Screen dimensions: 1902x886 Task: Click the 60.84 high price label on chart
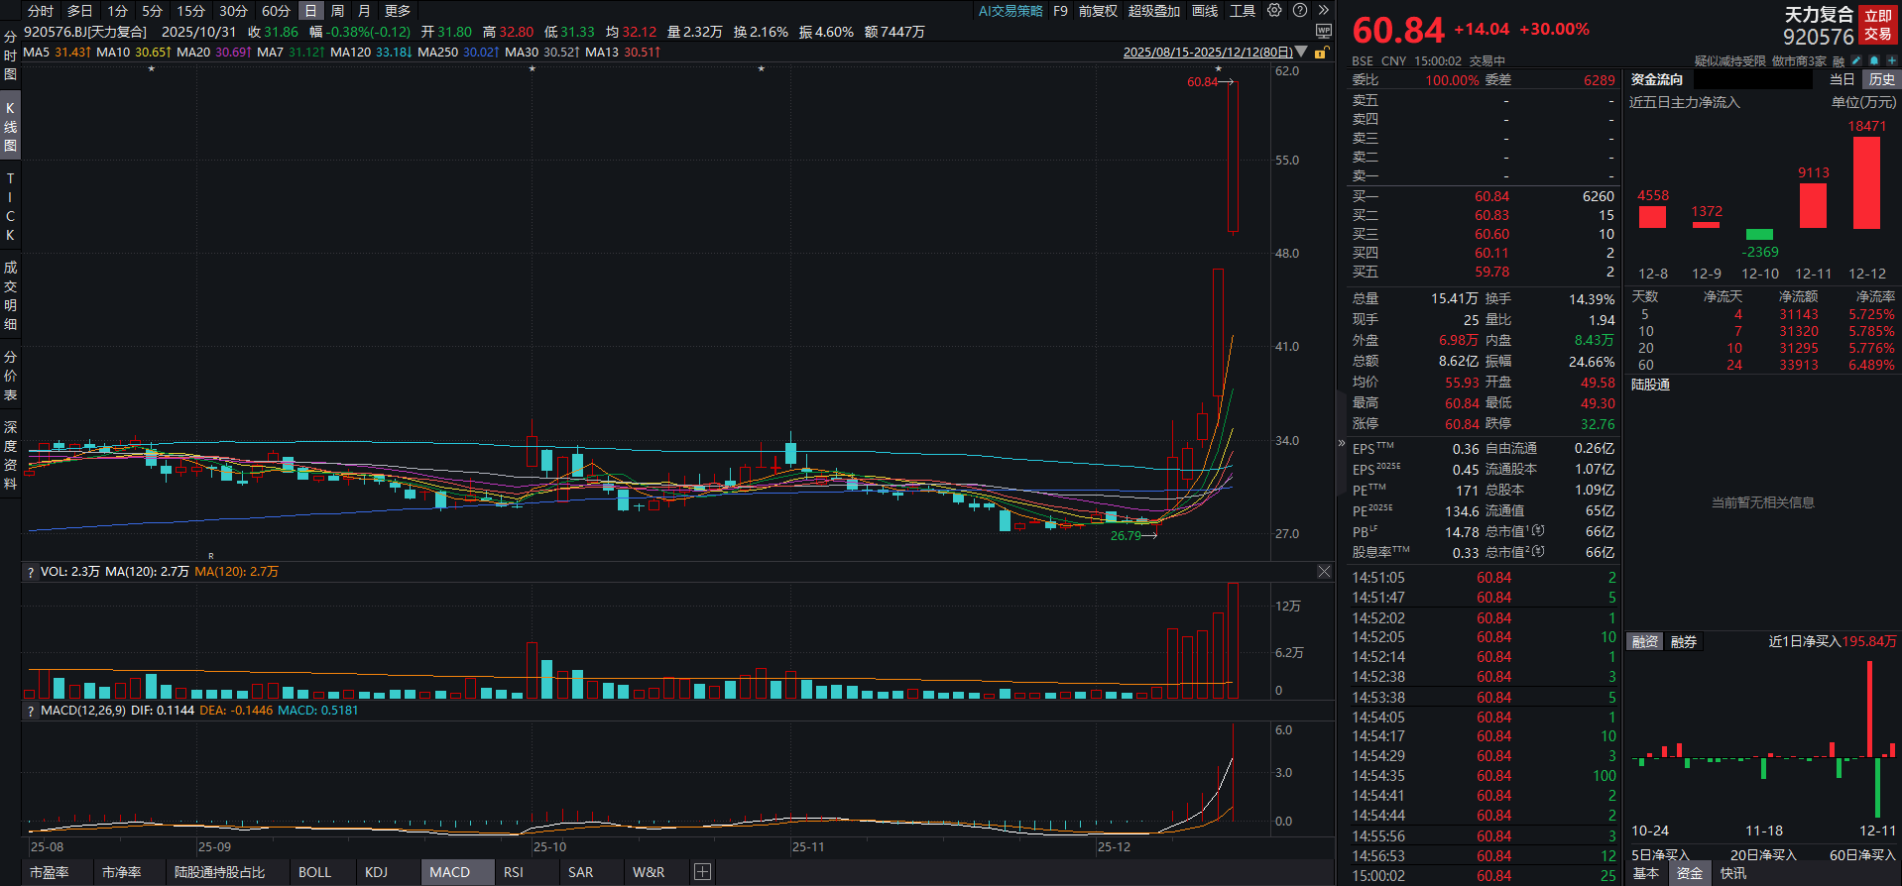tap(1202, 82)
